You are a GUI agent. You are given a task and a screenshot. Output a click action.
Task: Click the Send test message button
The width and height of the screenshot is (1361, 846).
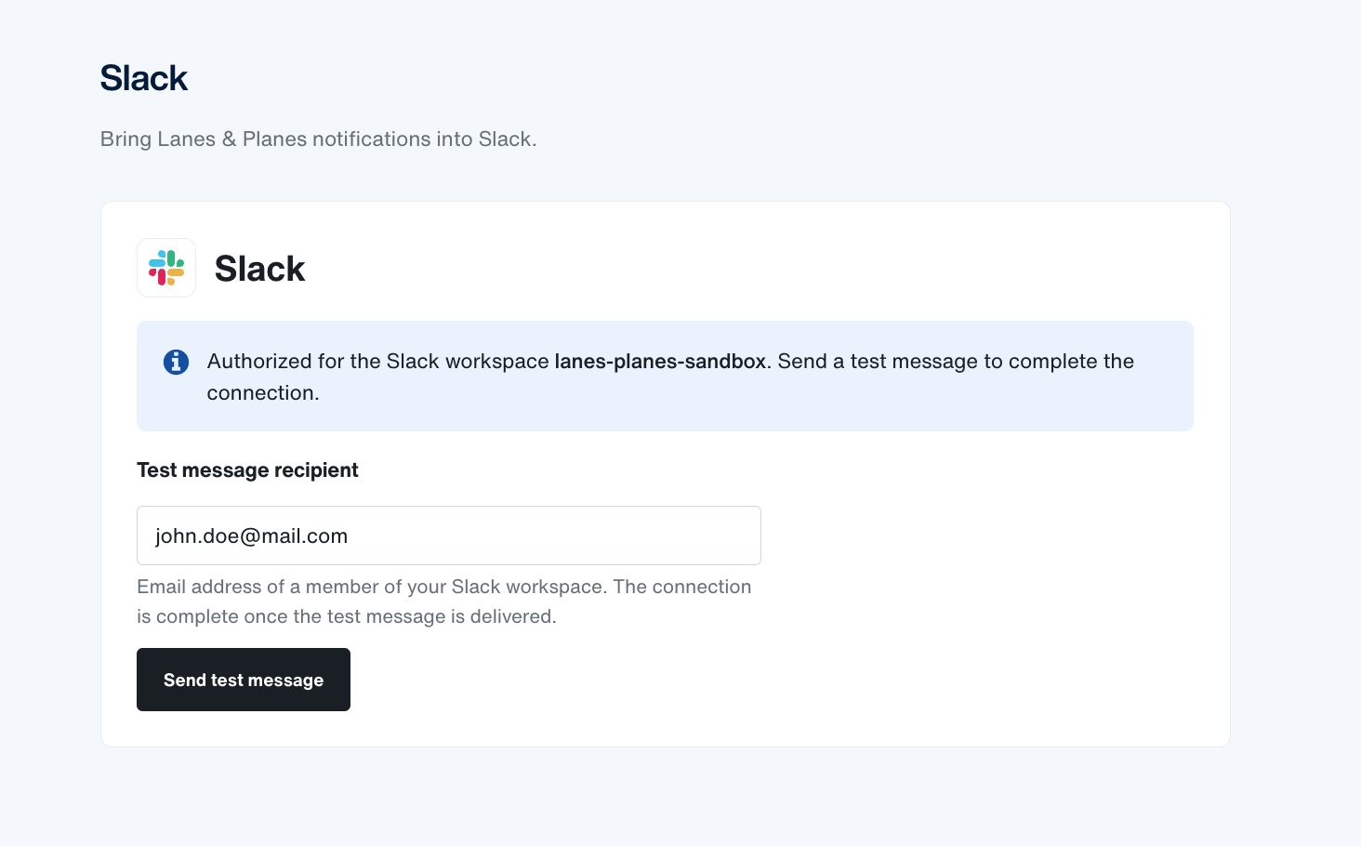(244, 680)
